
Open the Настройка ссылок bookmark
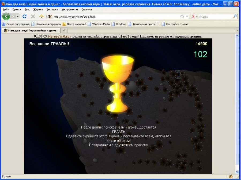(175, 24)
